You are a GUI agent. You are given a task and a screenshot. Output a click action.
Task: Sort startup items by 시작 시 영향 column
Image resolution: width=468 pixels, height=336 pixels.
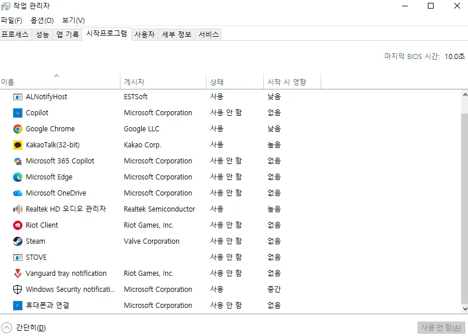pyautogui.click(x=287, y=81)
